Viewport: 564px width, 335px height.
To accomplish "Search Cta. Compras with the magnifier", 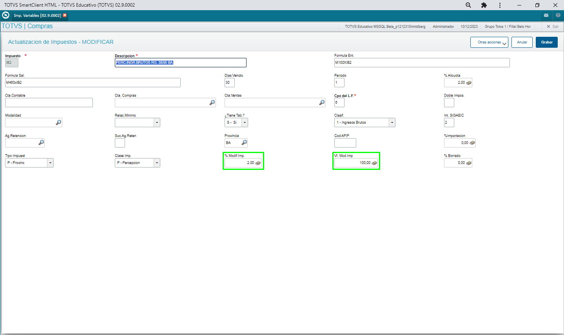I will click(x=212, y=103).
